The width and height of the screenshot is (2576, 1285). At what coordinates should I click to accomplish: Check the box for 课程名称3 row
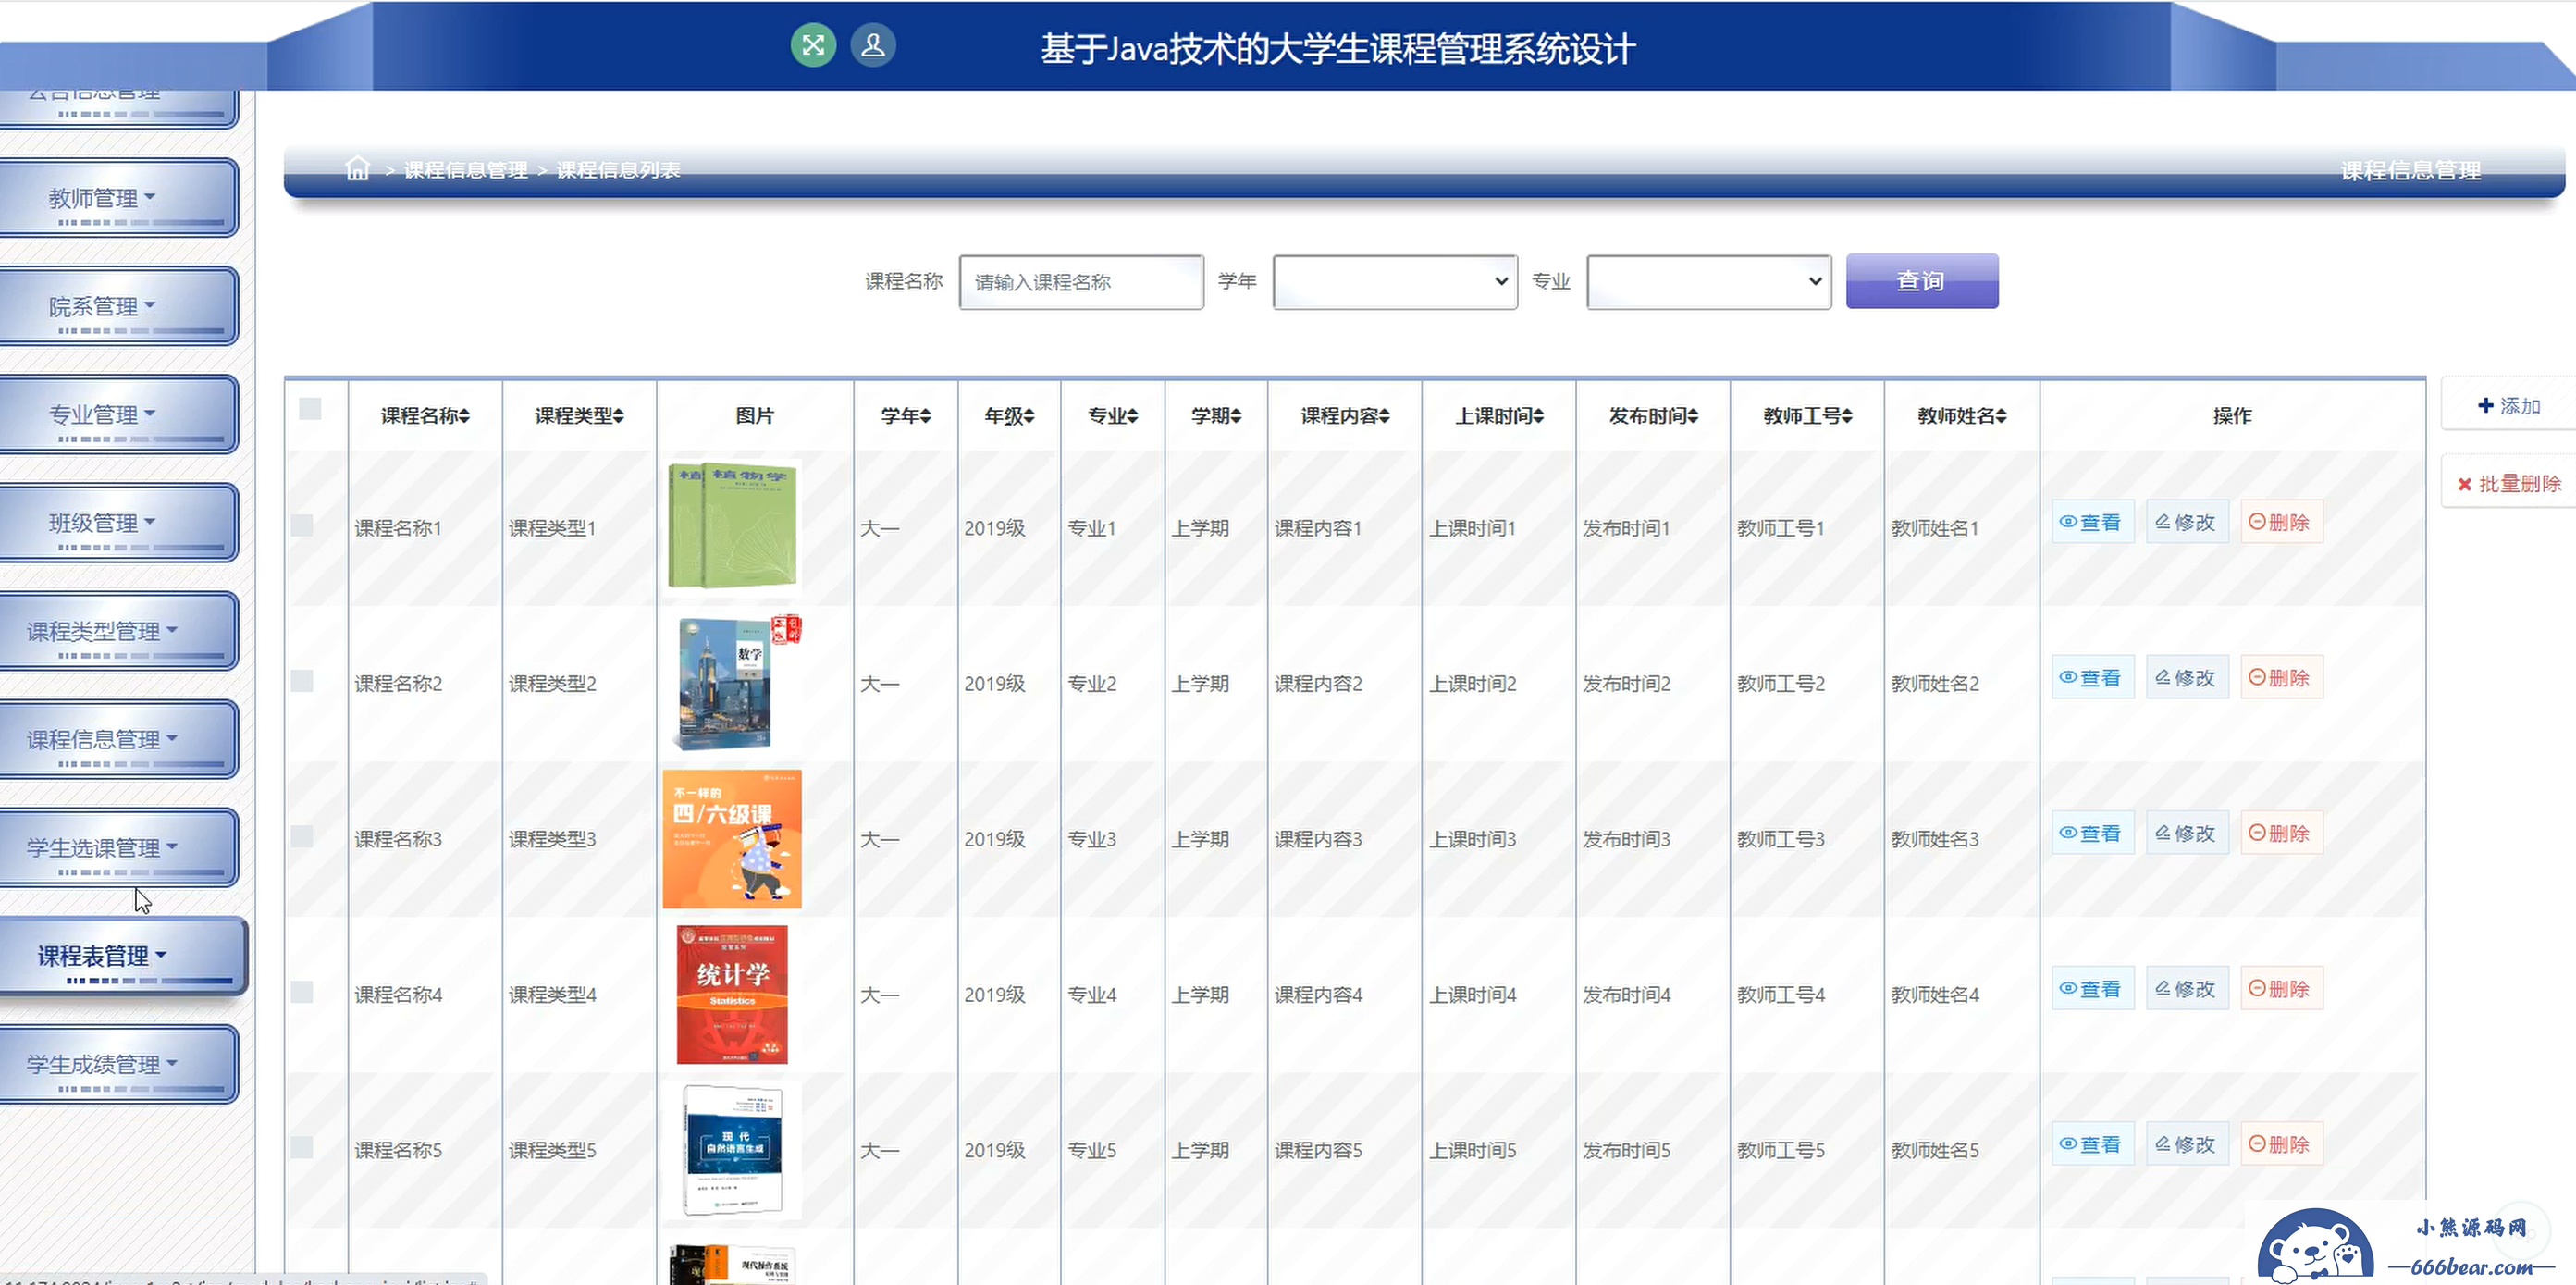tap(302, 836)
